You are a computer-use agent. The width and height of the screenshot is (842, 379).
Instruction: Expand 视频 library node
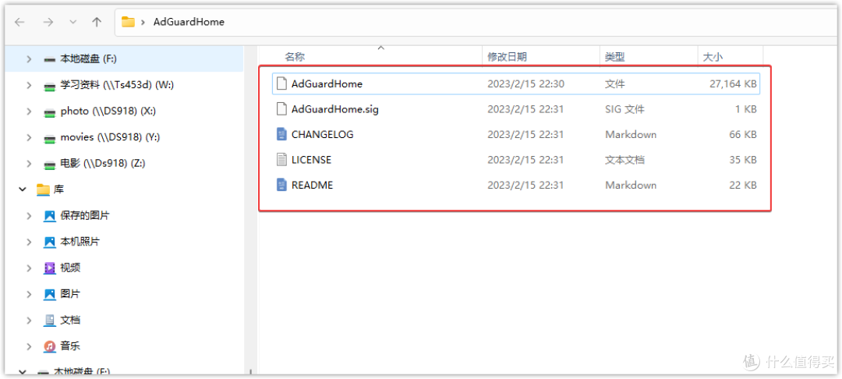[29, 268]
